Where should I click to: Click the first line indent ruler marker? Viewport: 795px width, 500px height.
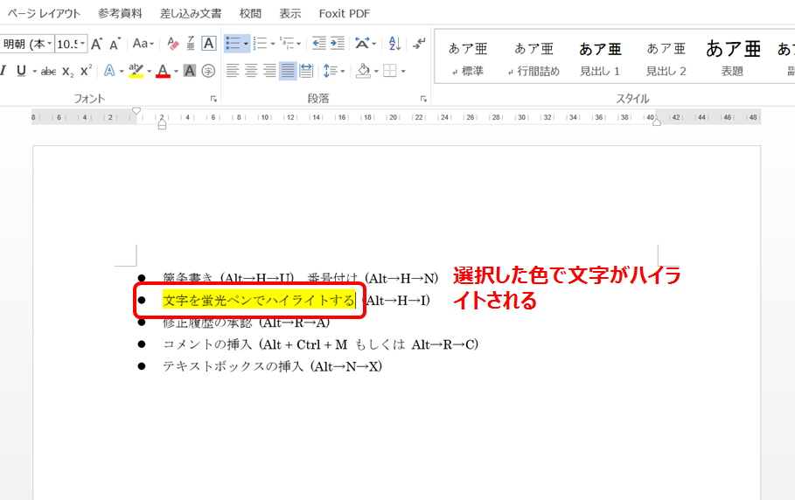point(136,111)
